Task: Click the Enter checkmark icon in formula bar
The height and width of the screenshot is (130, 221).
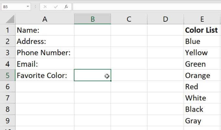Action: coord(56,6)
